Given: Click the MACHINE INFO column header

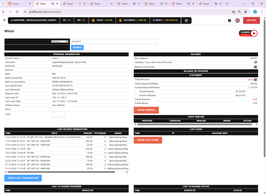Looking at the screenshot, I should tap(220, 133).
